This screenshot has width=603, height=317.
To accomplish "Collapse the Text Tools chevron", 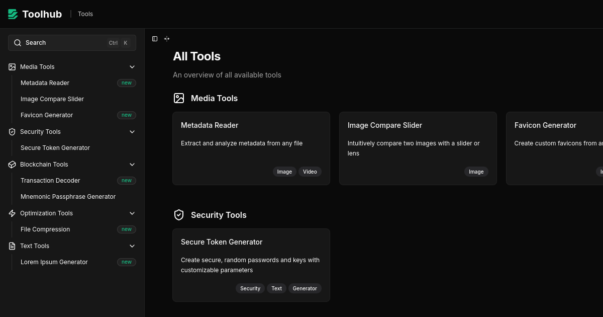I will pyautogui.click(x=132, y=246).
